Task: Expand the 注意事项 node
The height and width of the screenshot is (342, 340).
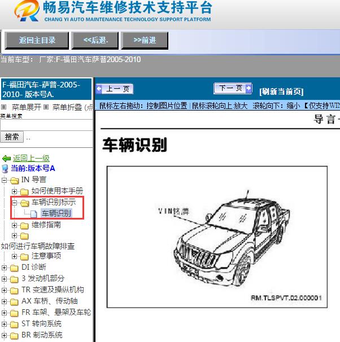Action: [x=14, y=256]
